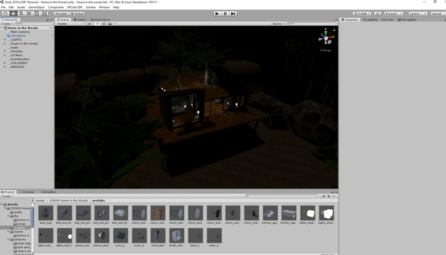The width and height of the screenshot is (446, 255).
Task: Open the Gizmos dropdown in Scene view
Action: pos(278,23)
